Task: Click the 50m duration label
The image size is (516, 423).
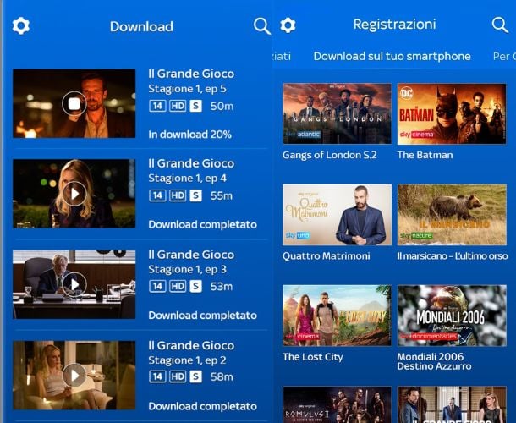Action: 222,106
